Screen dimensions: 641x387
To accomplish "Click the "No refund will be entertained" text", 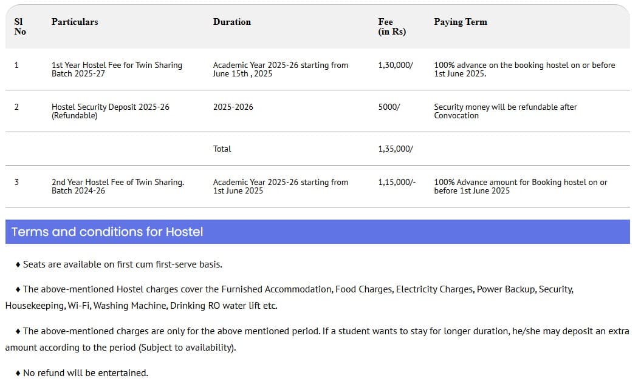I will (85, 373).
